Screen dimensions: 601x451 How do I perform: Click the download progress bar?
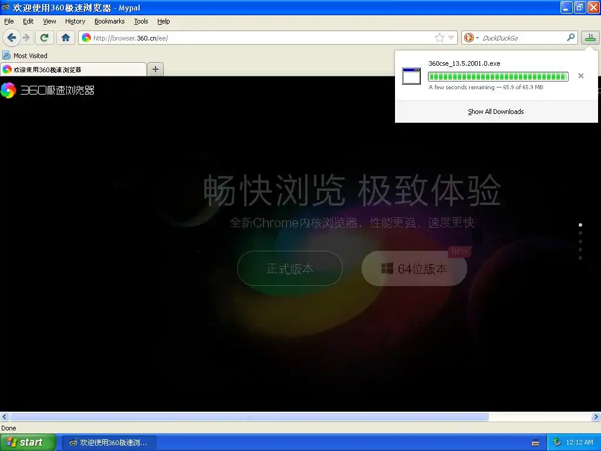click(x=498, y=76)
